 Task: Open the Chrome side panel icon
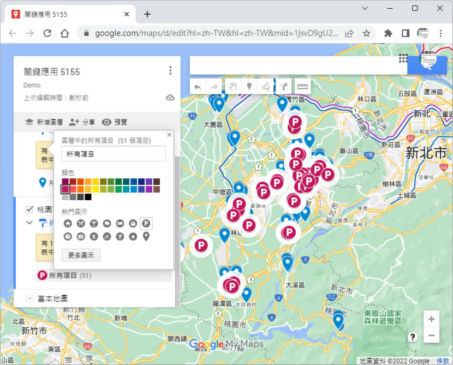(x=406, y=33)
